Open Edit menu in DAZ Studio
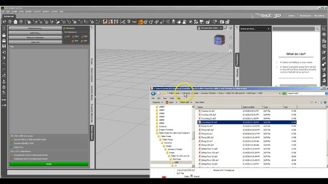This screenshot has width=328, height=184. tap(8, 11)
